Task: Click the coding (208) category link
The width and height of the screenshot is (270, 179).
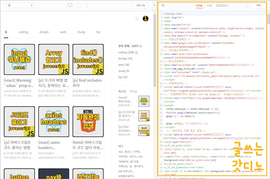Action: (x=126, y=52)
